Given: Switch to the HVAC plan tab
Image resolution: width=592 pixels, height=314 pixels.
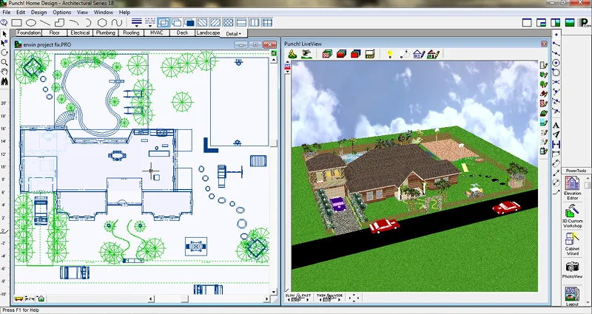Looking at the screenshot, I should coord(157,33).
